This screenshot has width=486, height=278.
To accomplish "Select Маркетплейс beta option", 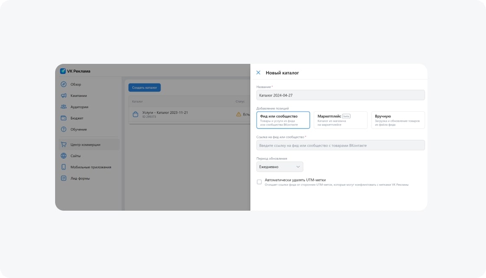I will 340,120.
